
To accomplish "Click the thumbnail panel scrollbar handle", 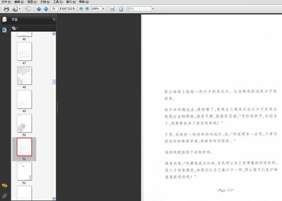I will tap(54, 82).
